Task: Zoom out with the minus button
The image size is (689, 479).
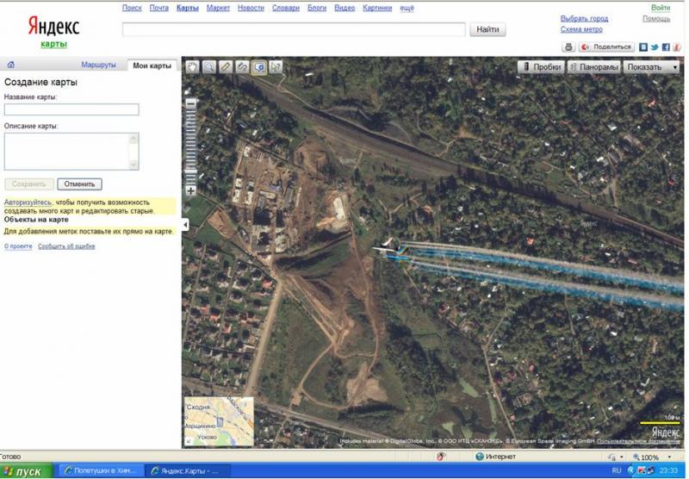Action: [191, 103]
